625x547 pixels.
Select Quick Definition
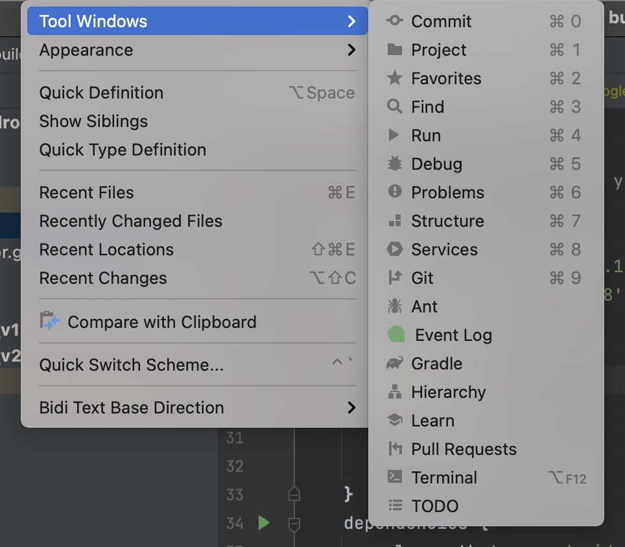[x=102, y=93]
